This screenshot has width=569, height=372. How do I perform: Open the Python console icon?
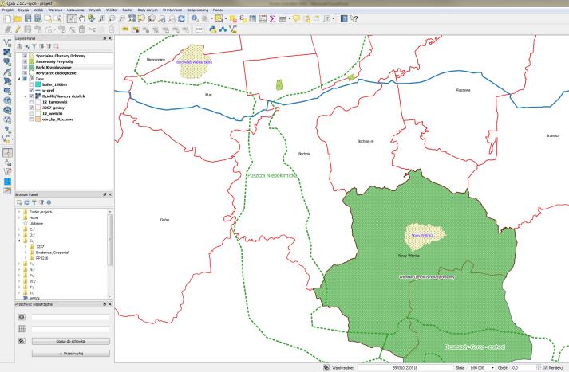pyautogui.click(x=212, y=29)
